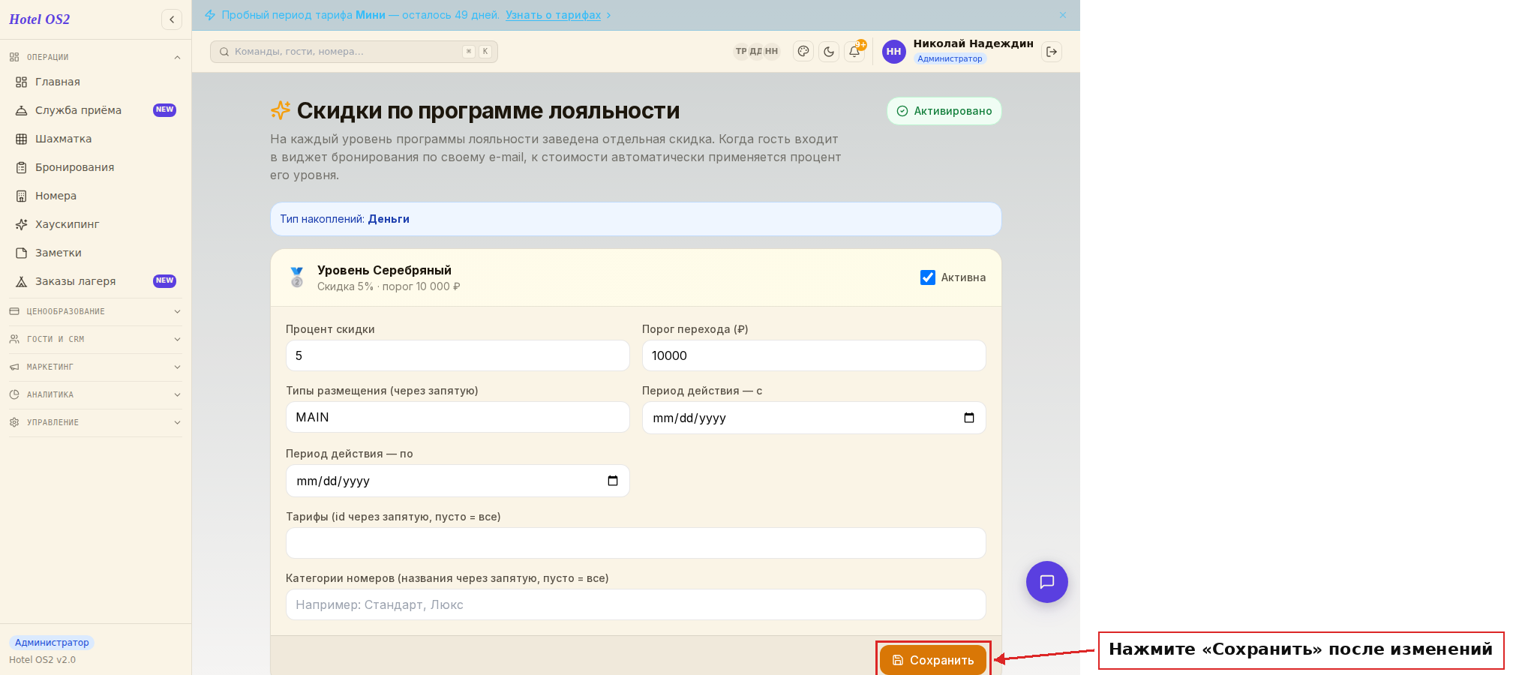Click the Период действия — с date field
This screenshot has width=1522, height=675.
[814, 418]
